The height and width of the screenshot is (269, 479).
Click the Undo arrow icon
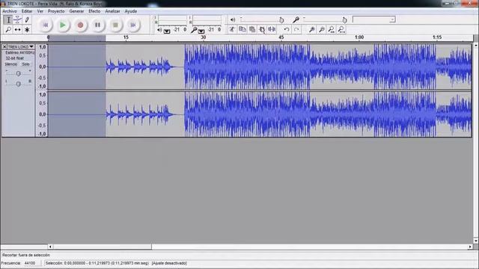(x=287, y=29)
